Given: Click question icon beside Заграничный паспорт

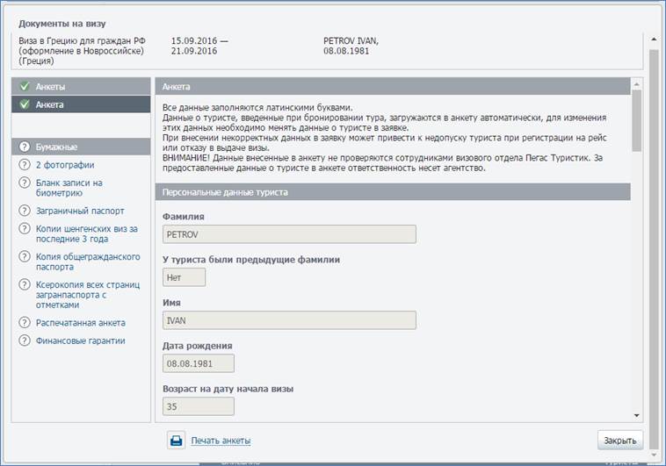Looking at the screenshot, I should pyautogui.click(x=25, y=211).
